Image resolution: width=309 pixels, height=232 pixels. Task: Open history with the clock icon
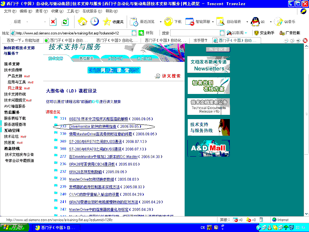click(94, 22)
